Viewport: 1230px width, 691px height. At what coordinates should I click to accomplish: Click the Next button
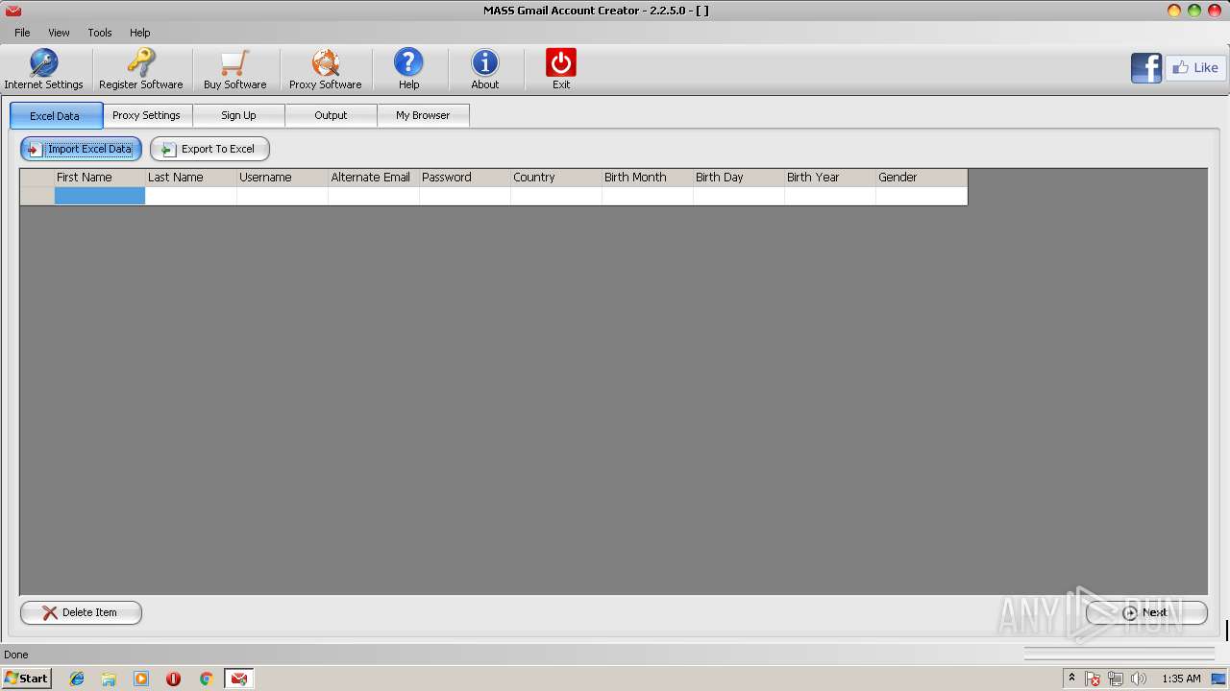[x=1146, y=612]
